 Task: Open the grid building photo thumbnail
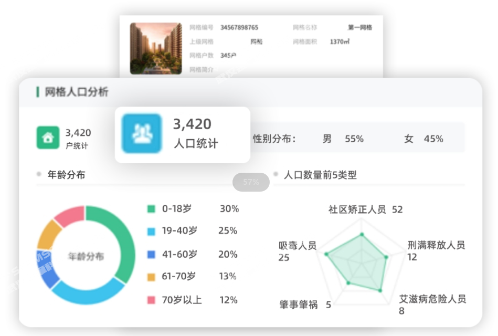[x=156, y=48]
